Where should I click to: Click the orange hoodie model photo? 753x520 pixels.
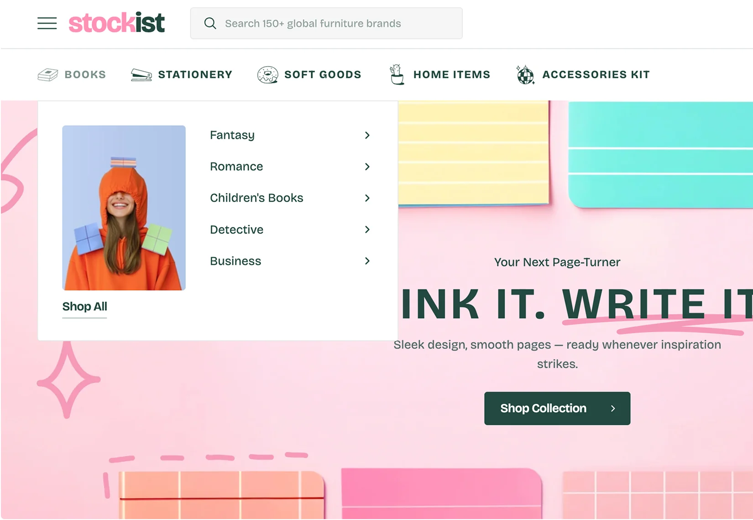pyautogui.click(x=124, y=208)
